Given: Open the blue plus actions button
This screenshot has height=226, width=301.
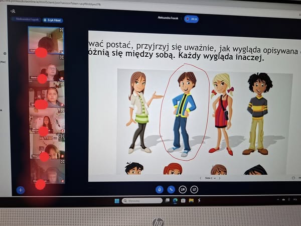Looking at the screenshot, I should coord(21,190).
